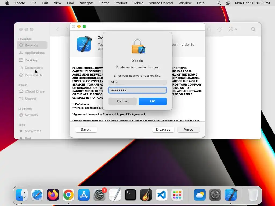Select Downloads in Finder sidebar
Screen dimensions: 275x206
[x=32, y=75]
